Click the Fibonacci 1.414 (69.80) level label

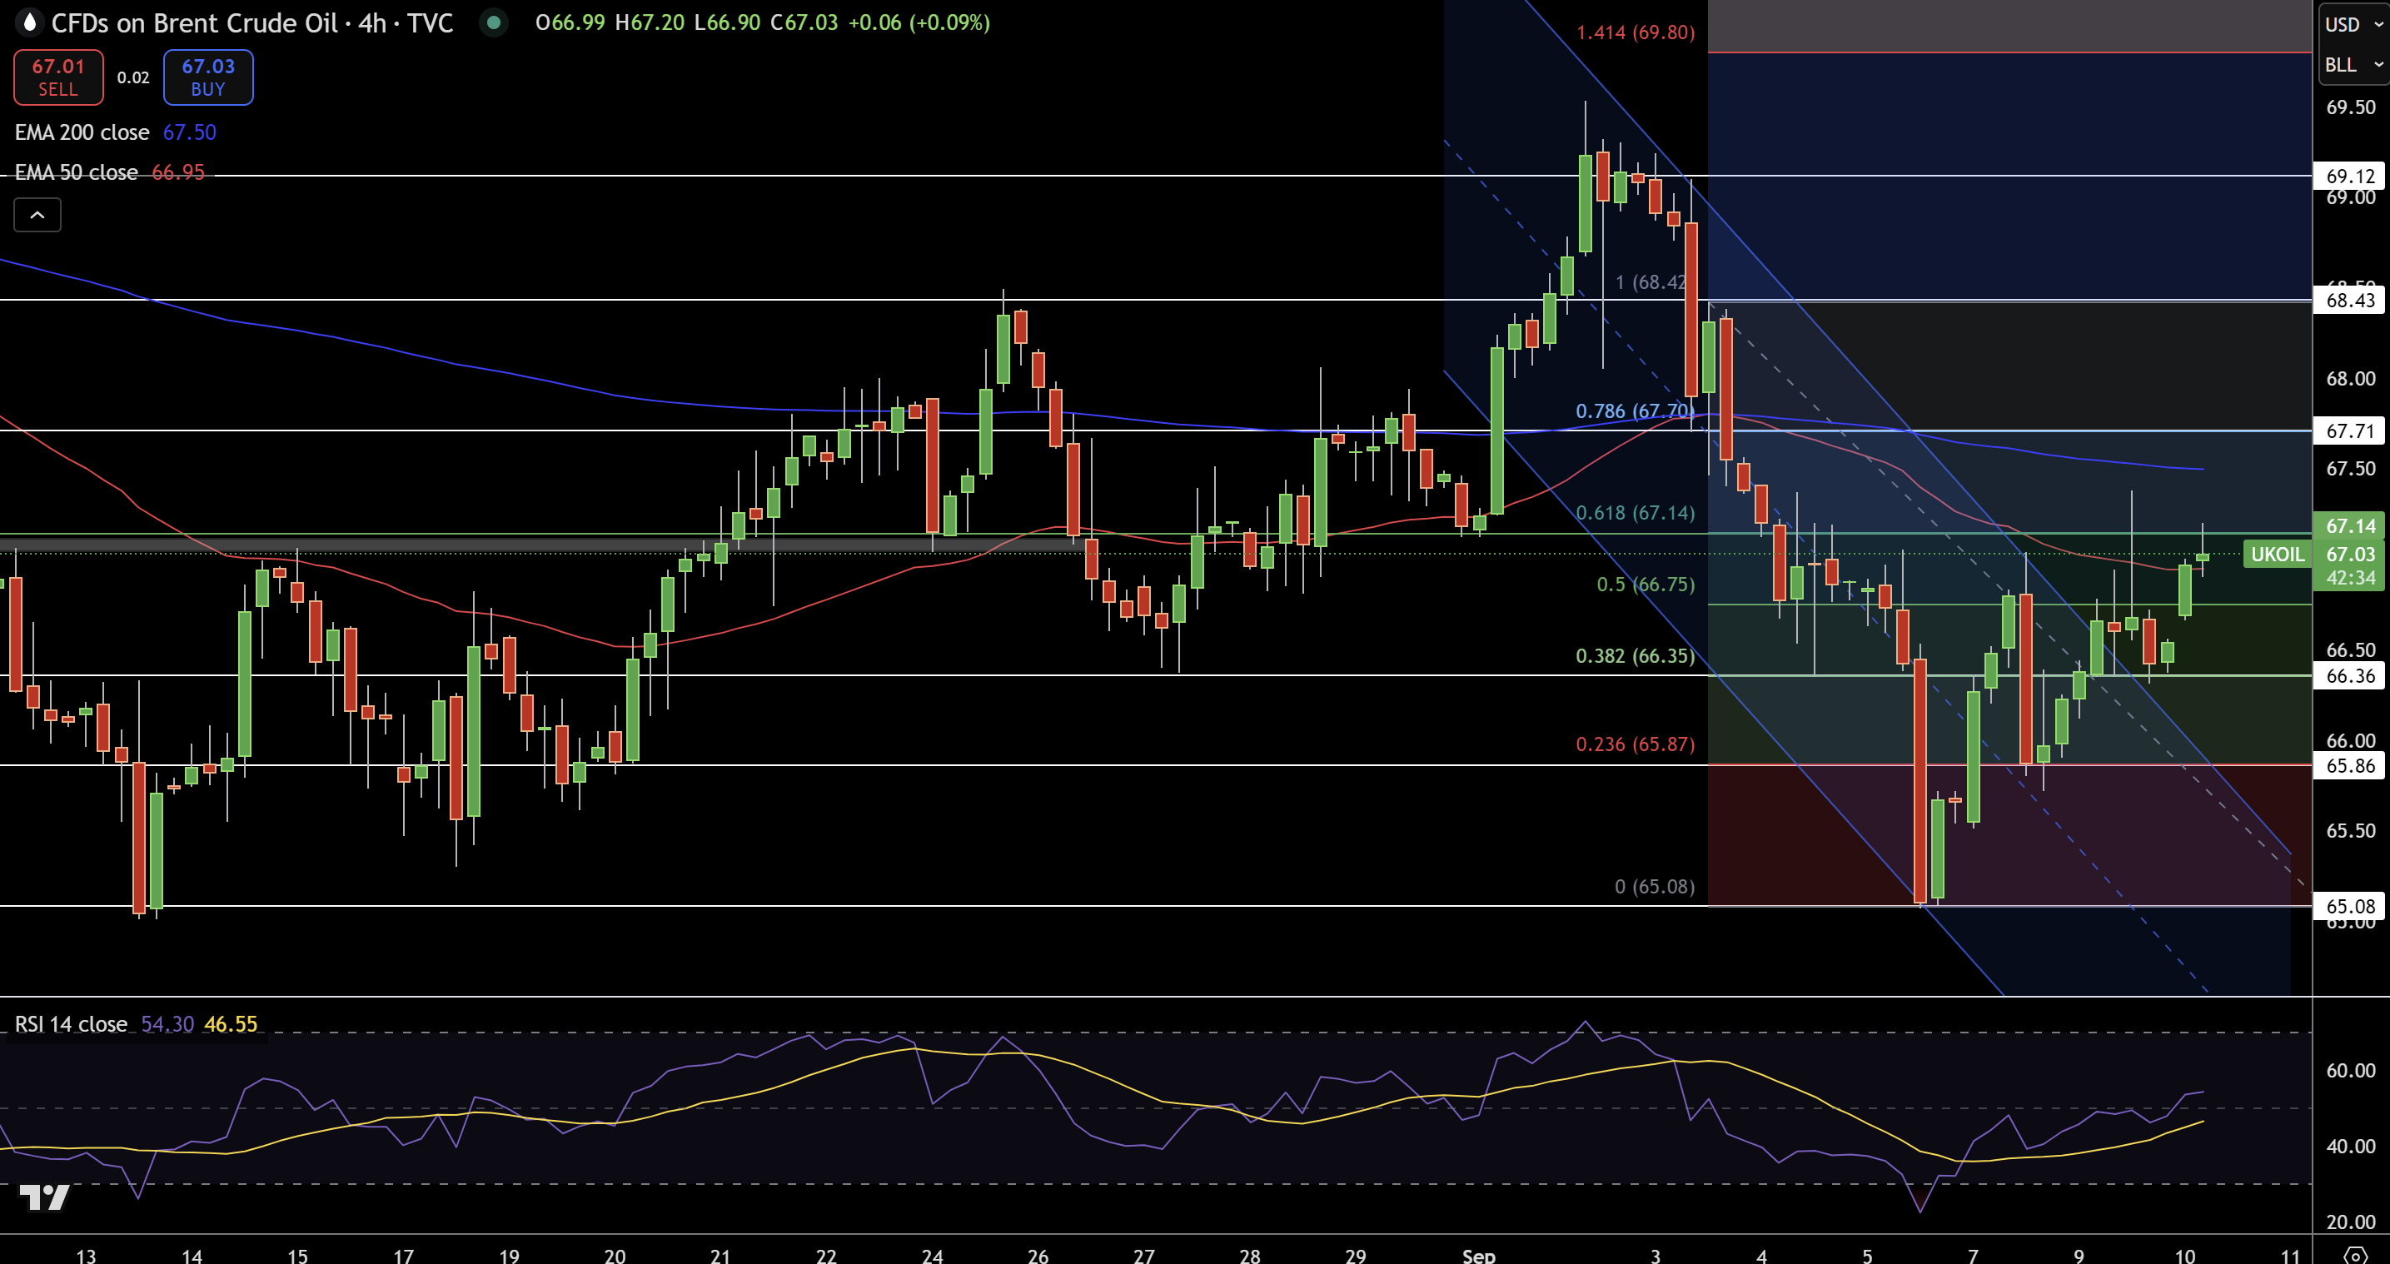pos(1635,32)
